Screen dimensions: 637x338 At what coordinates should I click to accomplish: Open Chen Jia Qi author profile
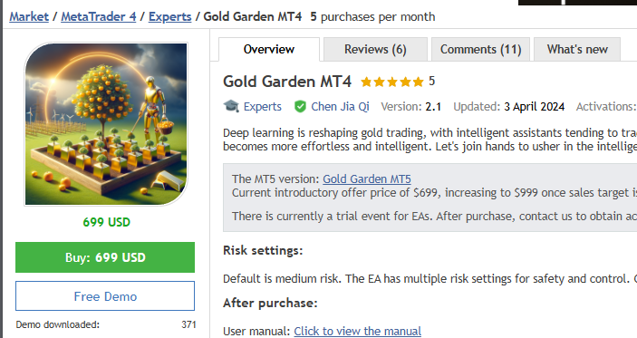[x=340, y=106]
